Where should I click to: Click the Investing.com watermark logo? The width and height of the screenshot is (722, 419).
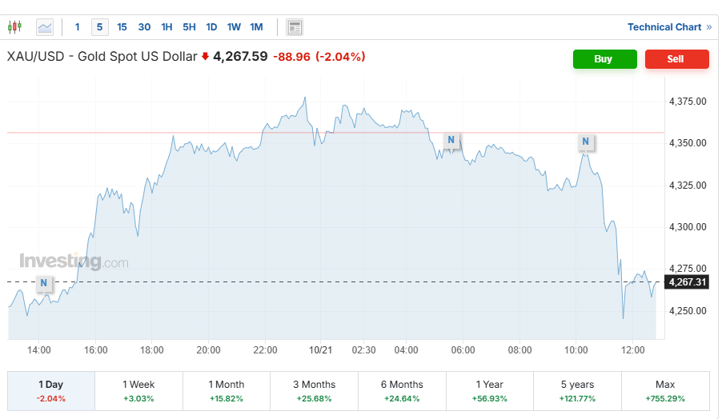coord(74,261)
